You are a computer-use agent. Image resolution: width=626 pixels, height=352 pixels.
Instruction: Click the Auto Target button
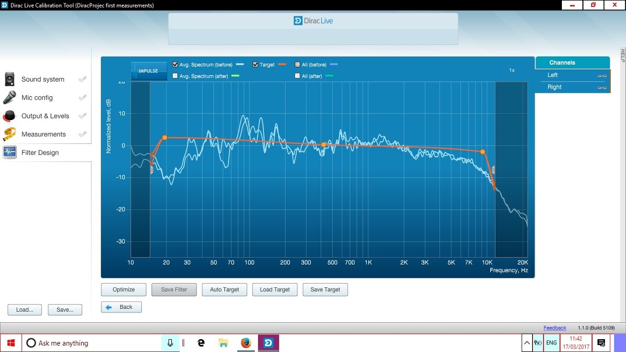[224, 290]
